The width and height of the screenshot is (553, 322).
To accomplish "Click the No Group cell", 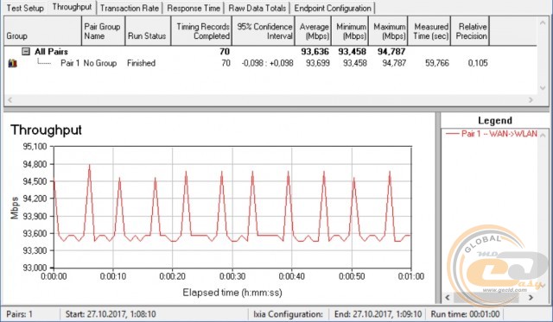I will pyautogui.click(x=100, y=63).
